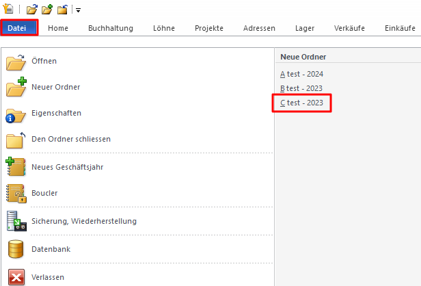Switch to the Home tab
The height and width of the screenshot is (286, 421).
pos(58,28)
